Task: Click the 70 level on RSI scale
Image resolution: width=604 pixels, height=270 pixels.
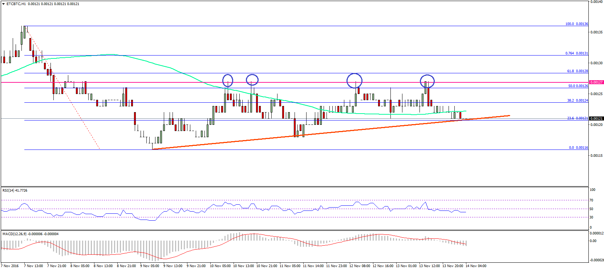Action: coord(591,200)
